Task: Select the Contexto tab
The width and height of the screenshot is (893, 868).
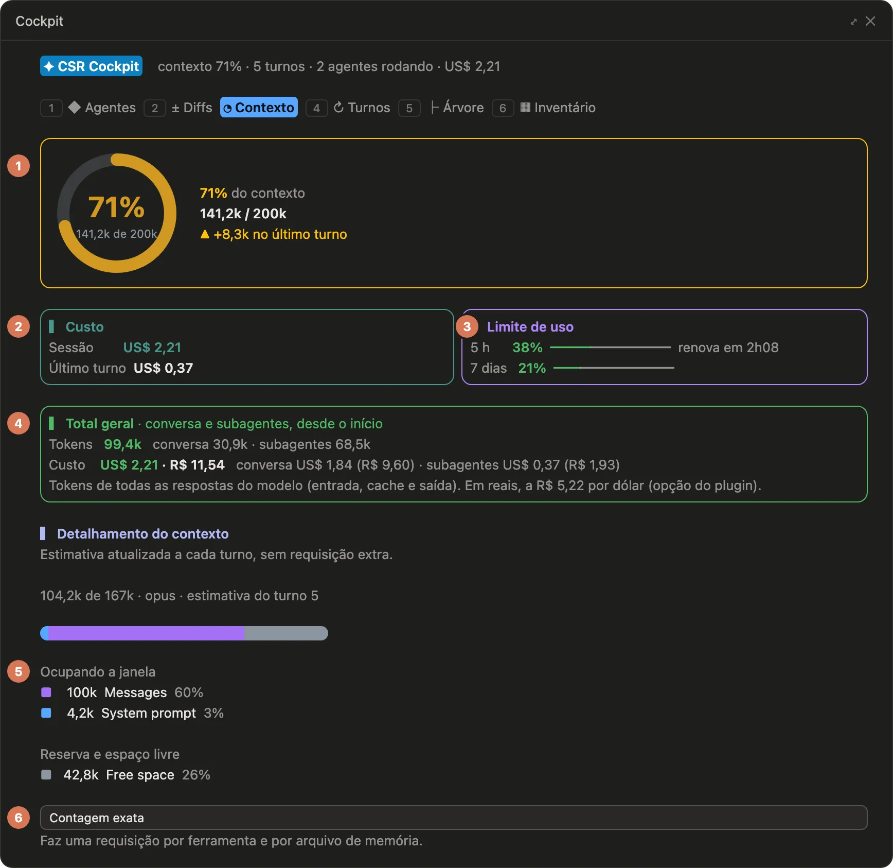Action: click(259, 108)
